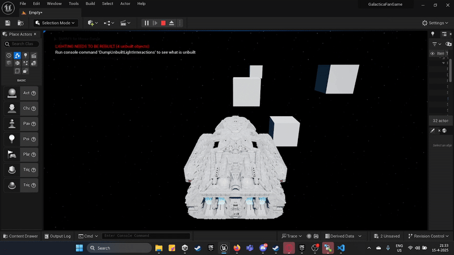This screenshot has height=255, width=454.
Task: Expand the Settings dropdown menu
Action: click(435, 23)
